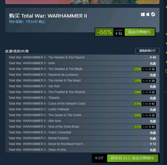This screenshot has height=165, width=167.
Task: Select The Shadow & The Blade DLC
Action: click(82, 69)
